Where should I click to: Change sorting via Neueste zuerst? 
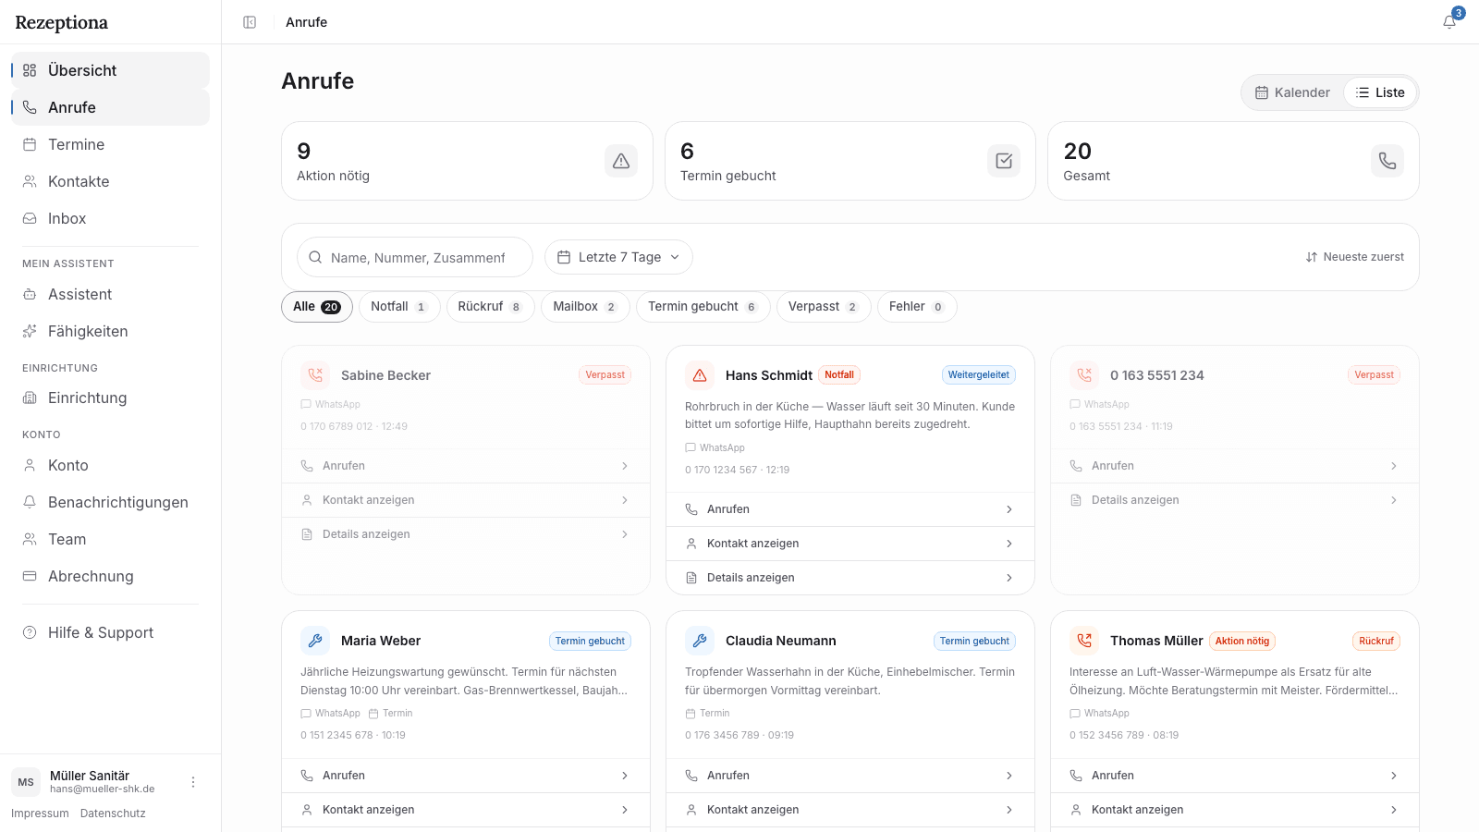tap(1354, 257)
